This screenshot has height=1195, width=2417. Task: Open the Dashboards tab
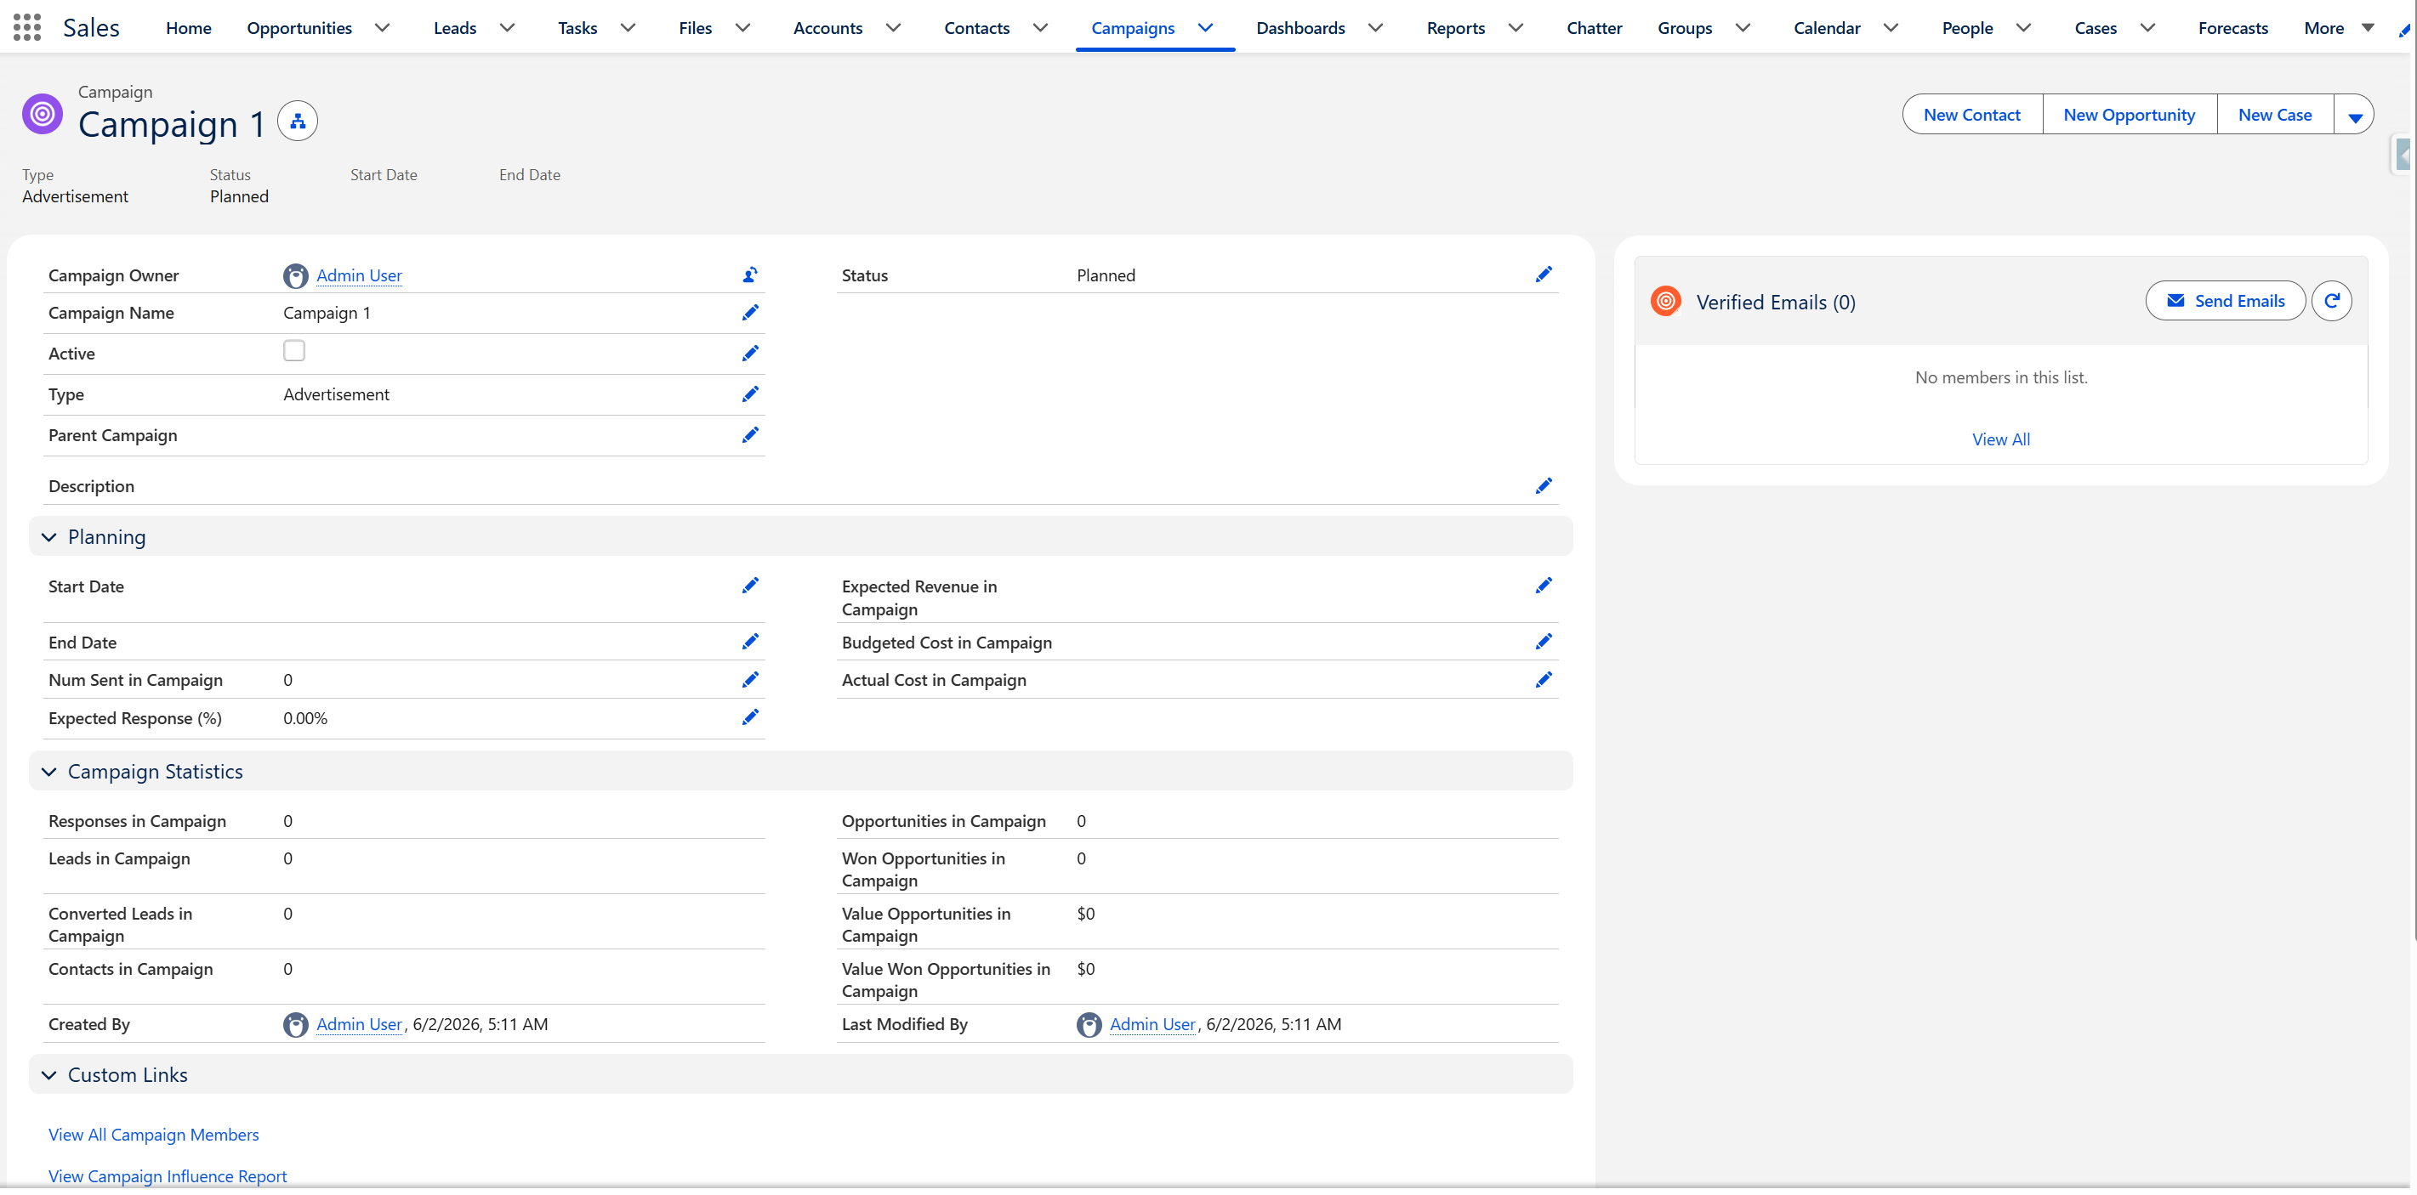[1300, 28]
